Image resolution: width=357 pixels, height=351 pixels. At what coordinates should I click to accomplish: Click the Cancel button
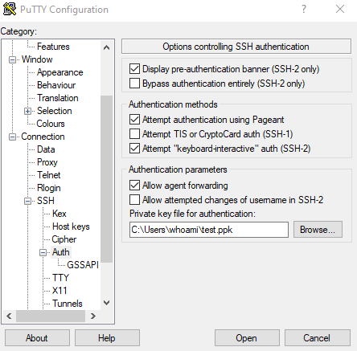(x=317, y=338)
